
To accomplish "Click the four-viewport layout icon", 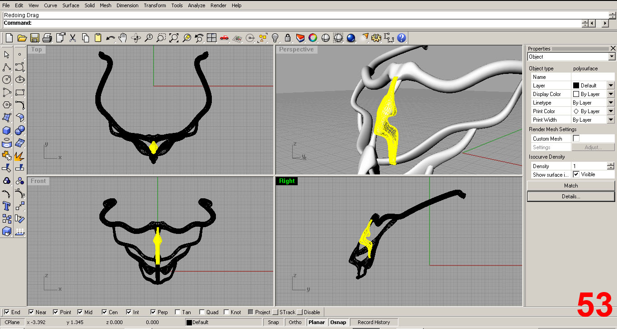I will [x=212, y=38].
